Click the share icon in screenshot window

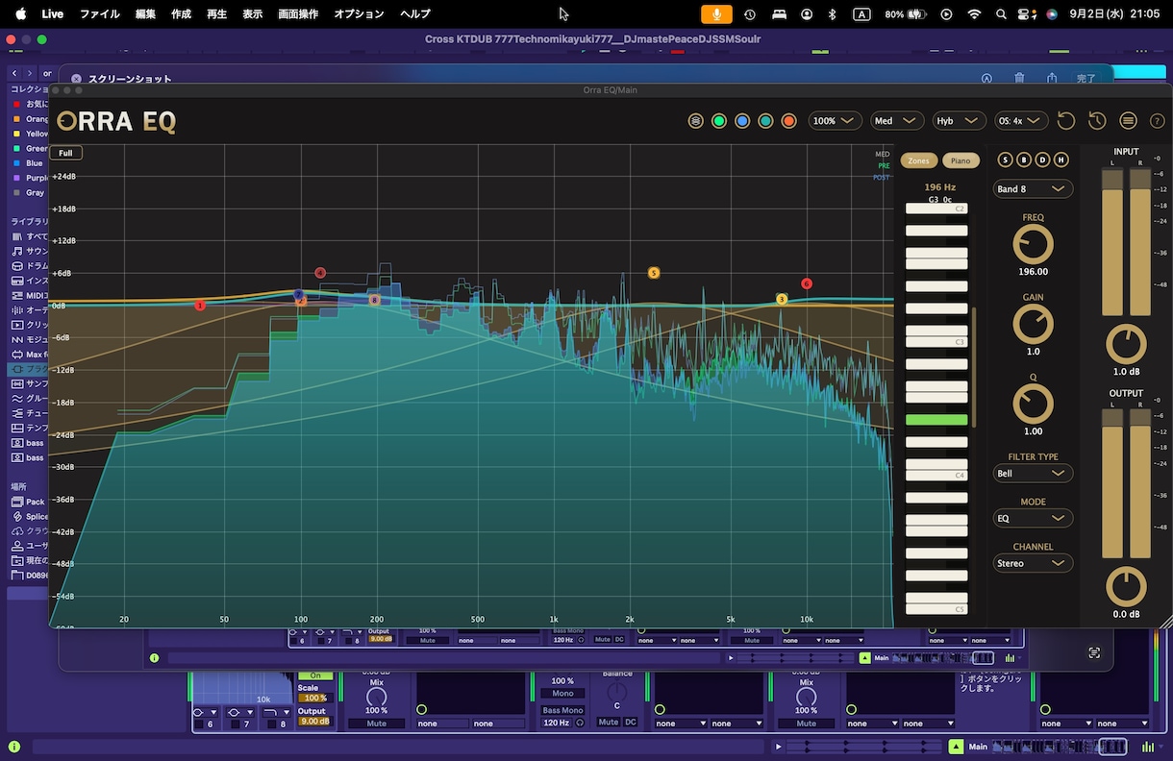[1052, 79]
